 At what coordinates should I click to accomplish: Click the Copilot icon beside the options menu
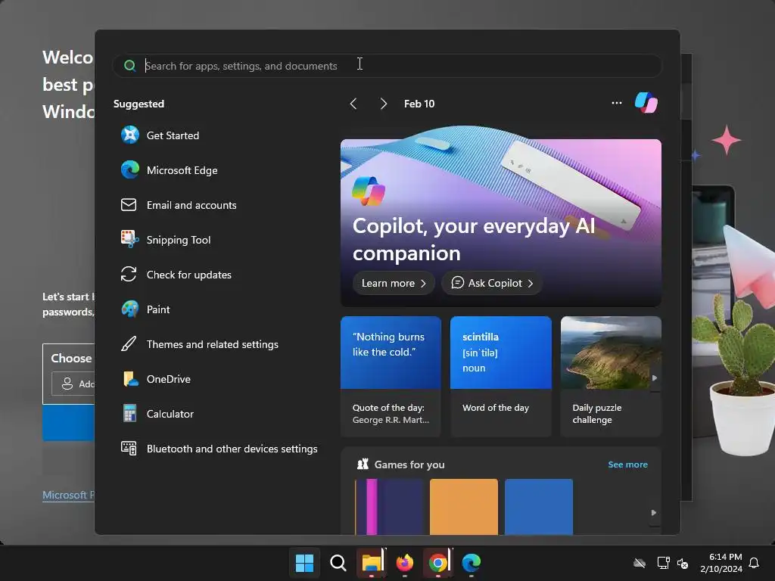(646, 103)
